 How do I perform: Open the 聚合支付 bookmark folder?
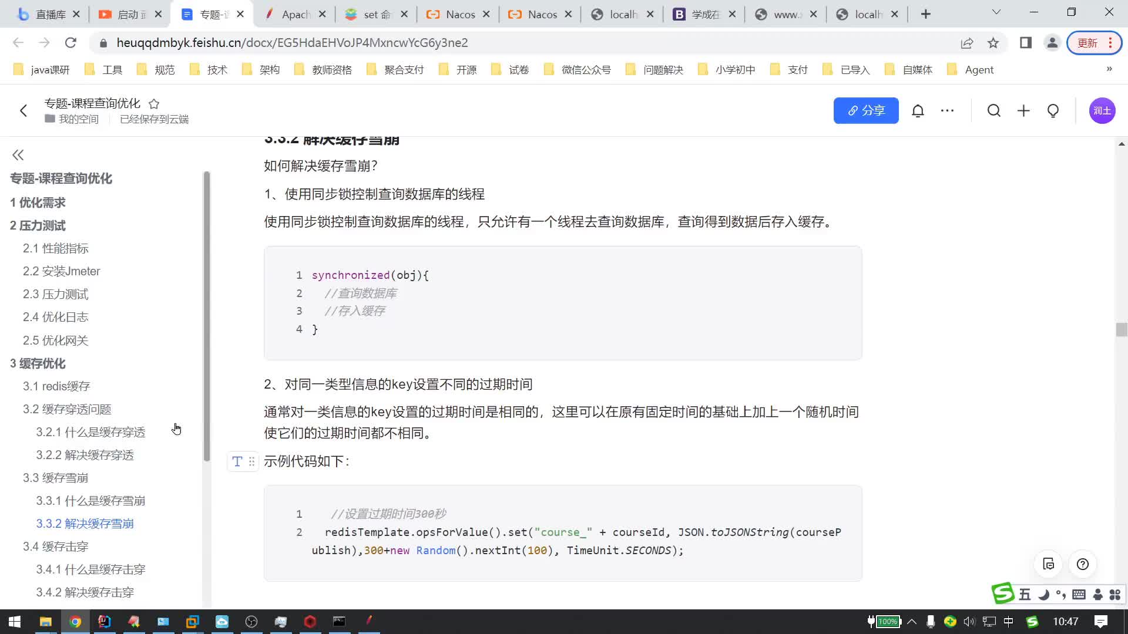click(395, 70)
